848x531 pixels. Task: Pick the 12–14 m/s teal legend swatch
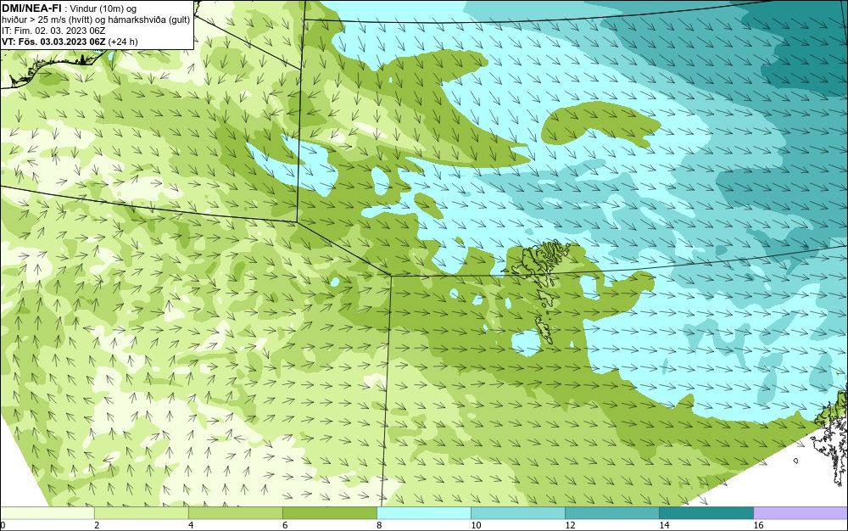pyautogui.click(x=611, y=513)
